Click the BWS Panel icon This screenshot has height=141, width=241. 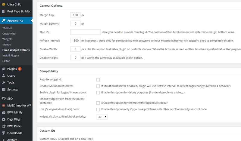click(x=4, y=126)
